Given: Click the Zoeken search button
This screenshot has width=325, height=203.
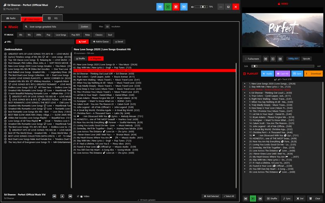Looking at the screenshot, I should pyautogui.click(x=84, y=26).
